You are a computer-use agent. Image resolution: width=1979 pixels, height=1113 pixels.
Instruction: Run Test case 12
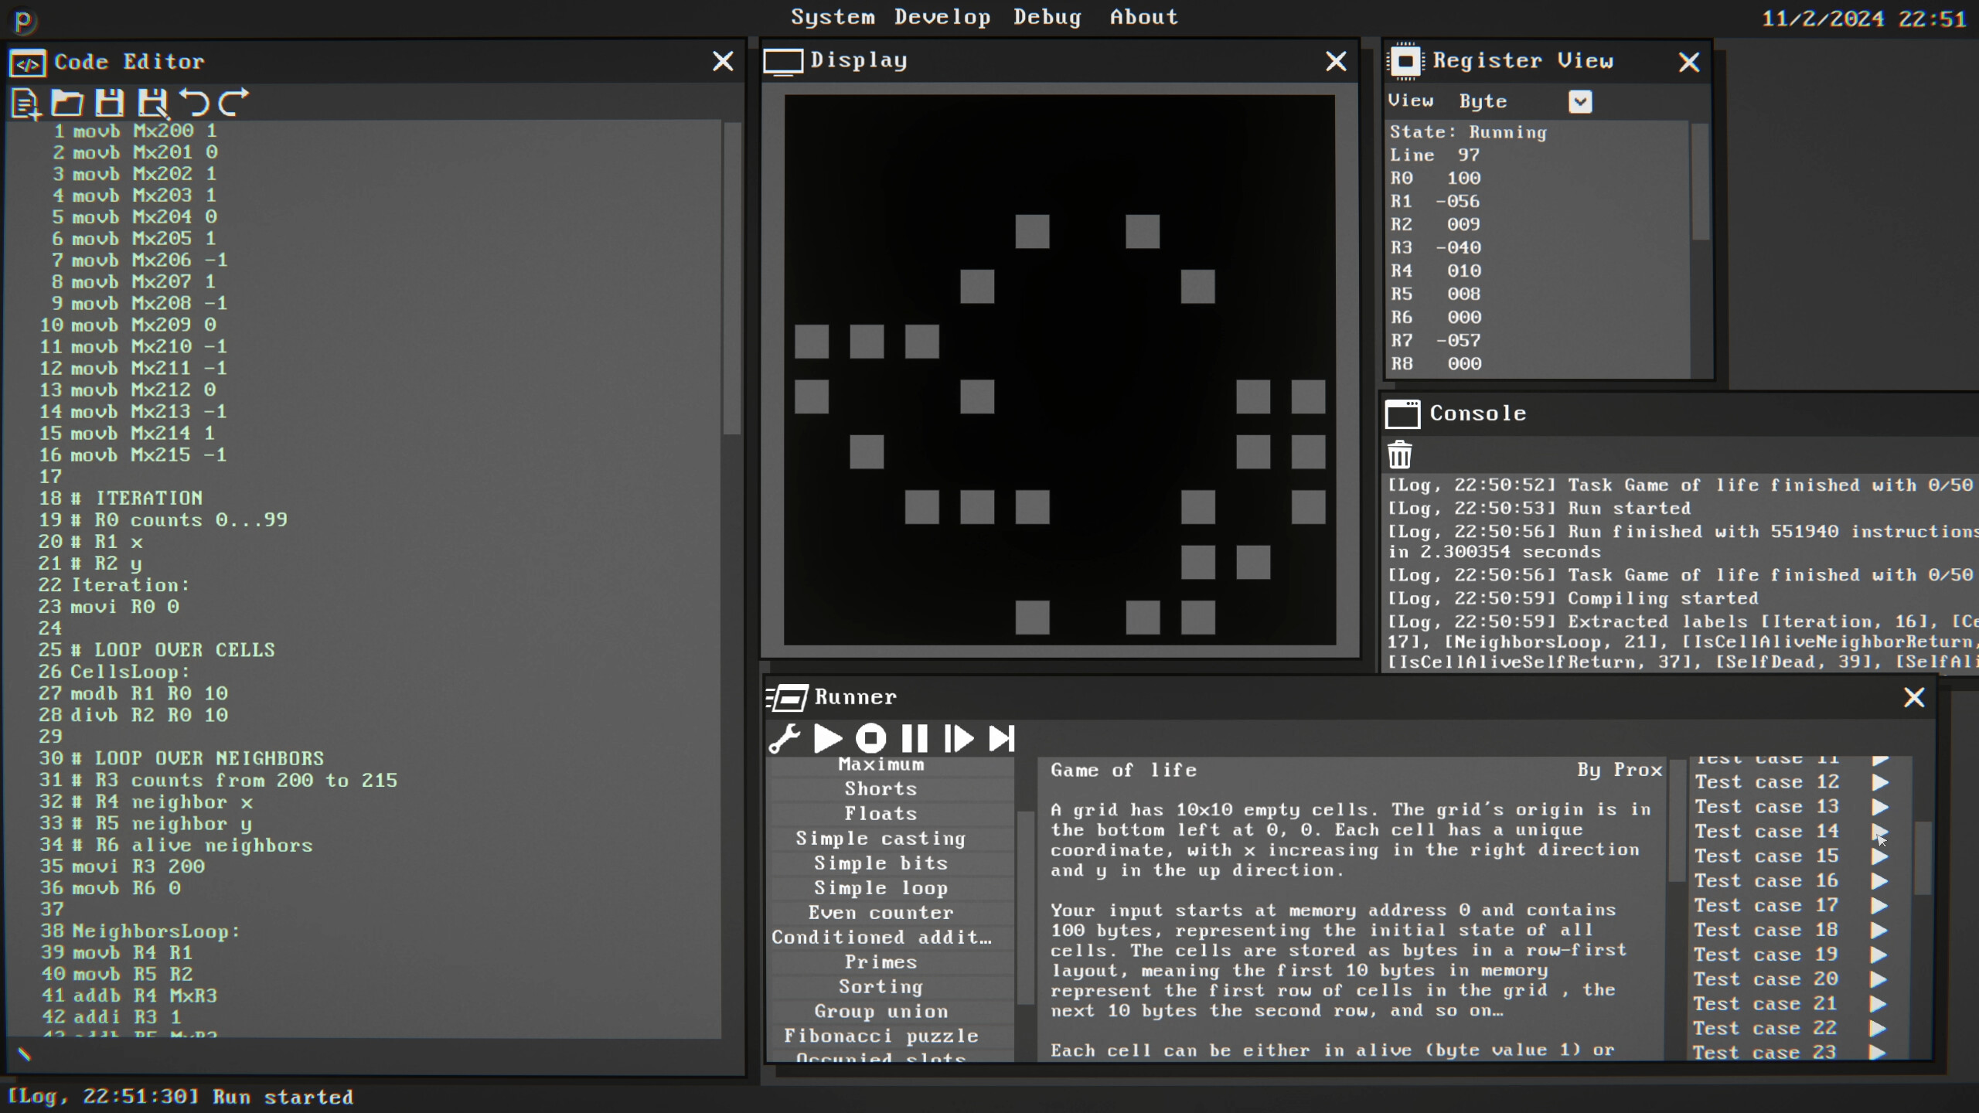[x=1879, y=782]
